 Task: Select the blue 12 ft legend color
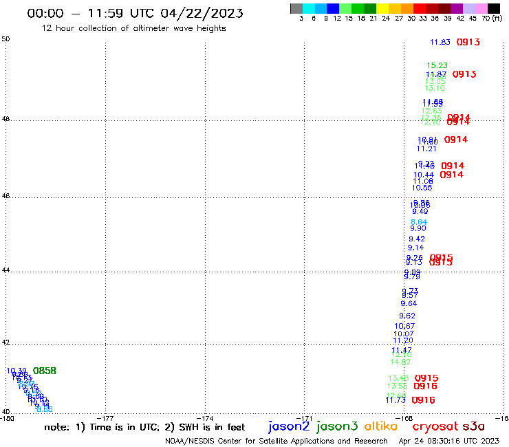pos(333,8)
